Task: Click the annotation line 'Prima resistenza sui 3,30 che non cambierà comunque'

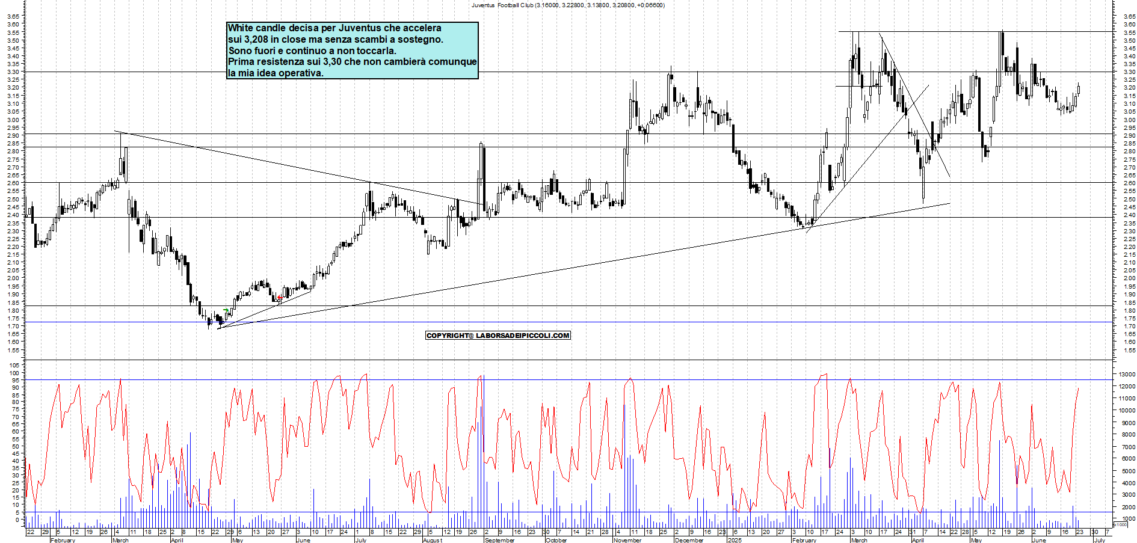Action: click(x=353, y=62)
